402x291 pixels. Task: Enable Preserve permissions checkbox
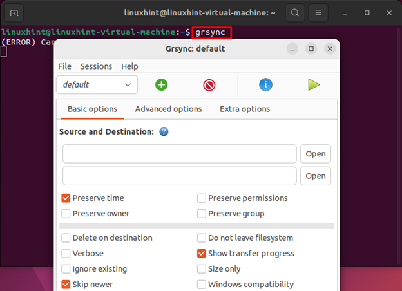point(202,198)
